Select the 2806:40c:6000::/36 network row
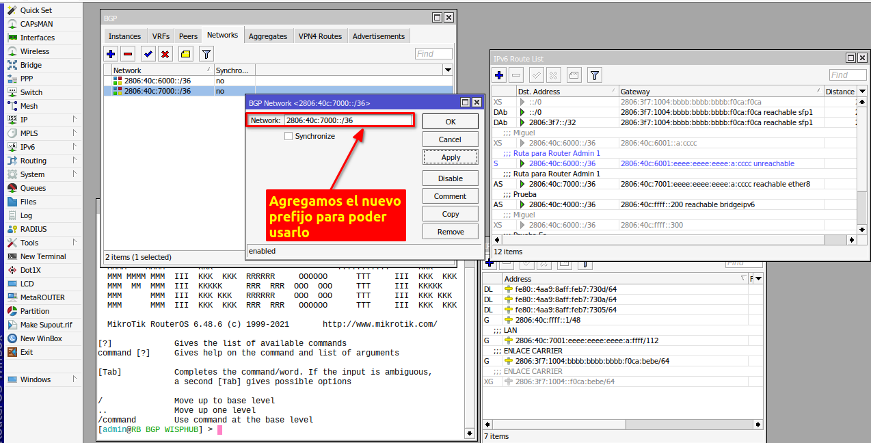This screenshot has width=871, height=443. [157, 81]
